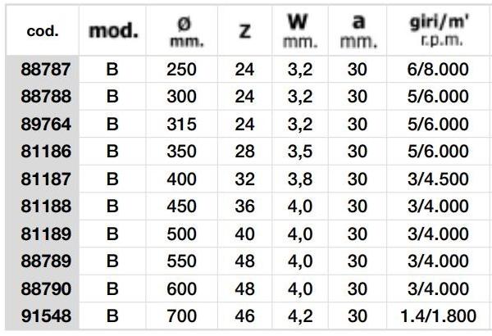Select product code 88790
492x336 pixels.
point(47,288)
